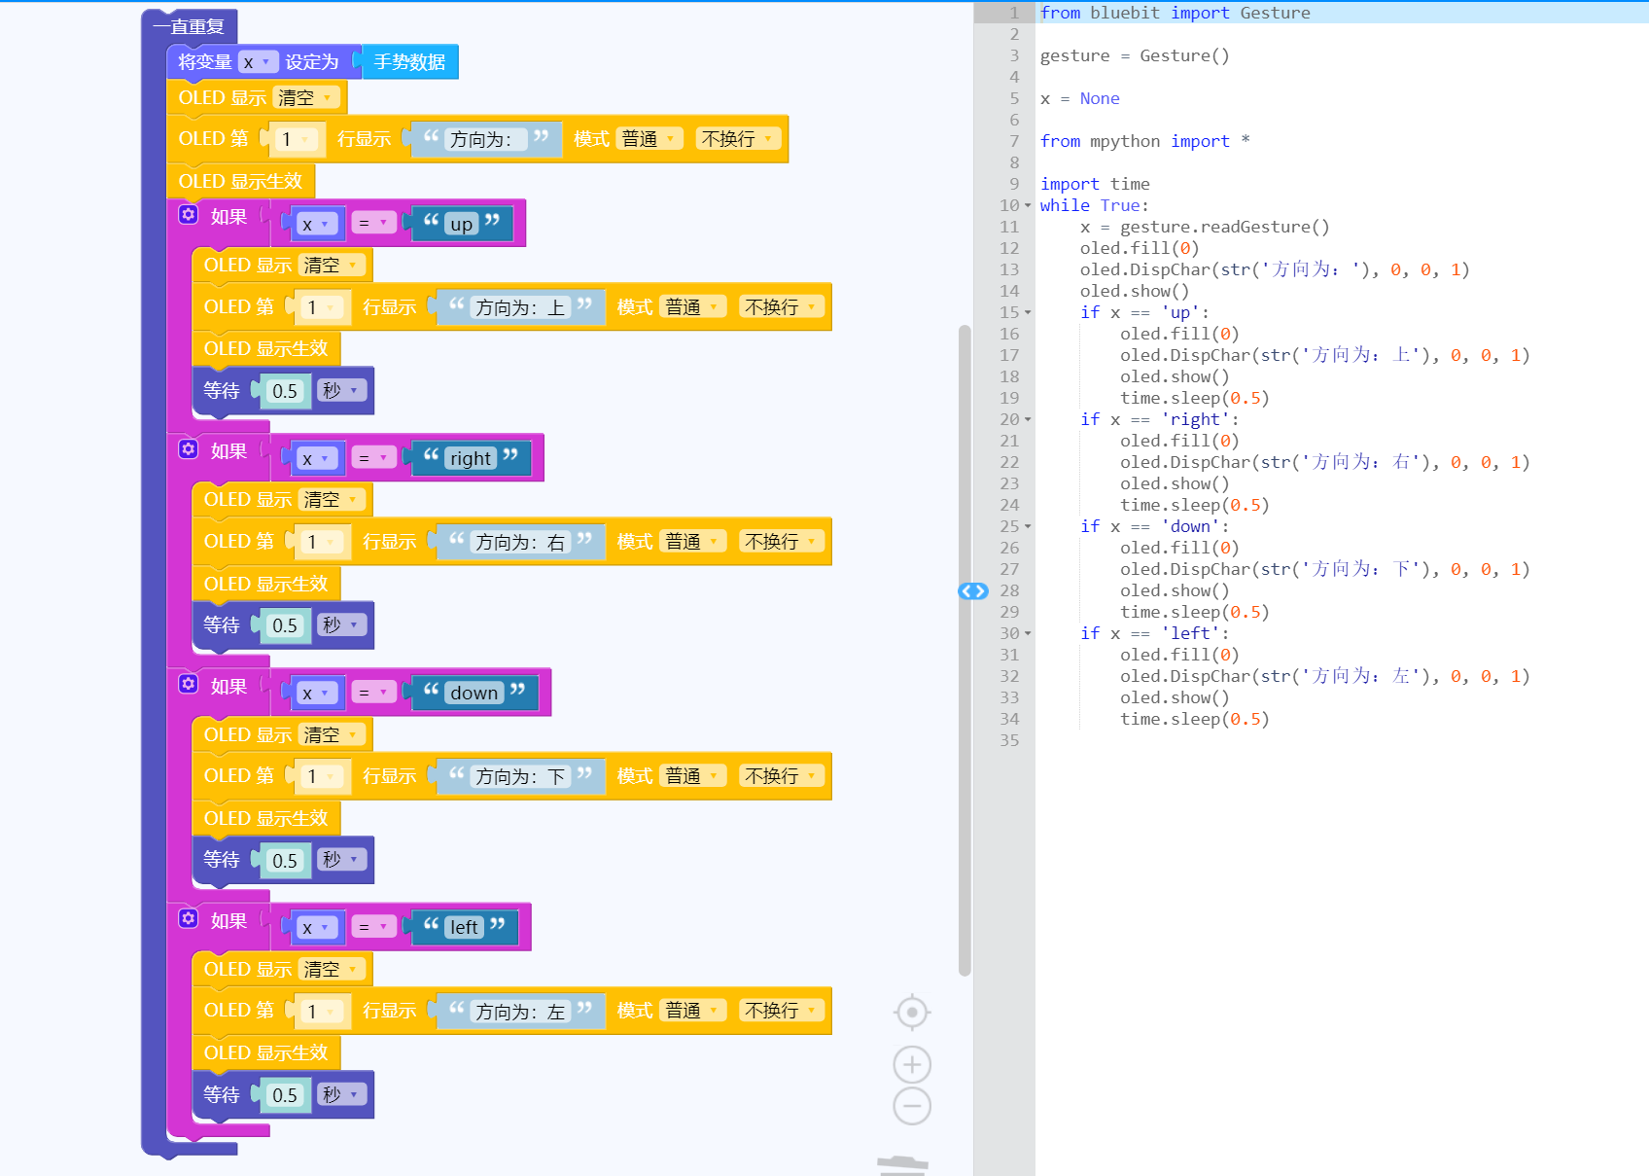Click gear icon on 'right' if block
Viewport: 1649px width, 1176px height.
pyautogui.click(x=189, y=449)
